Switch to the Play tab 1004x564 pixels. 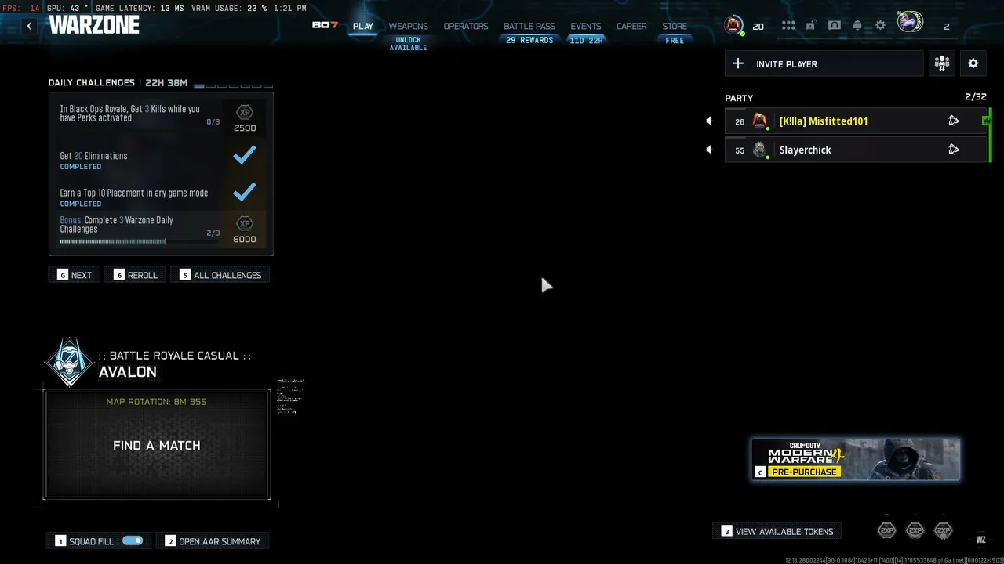(x=363, y=26)
